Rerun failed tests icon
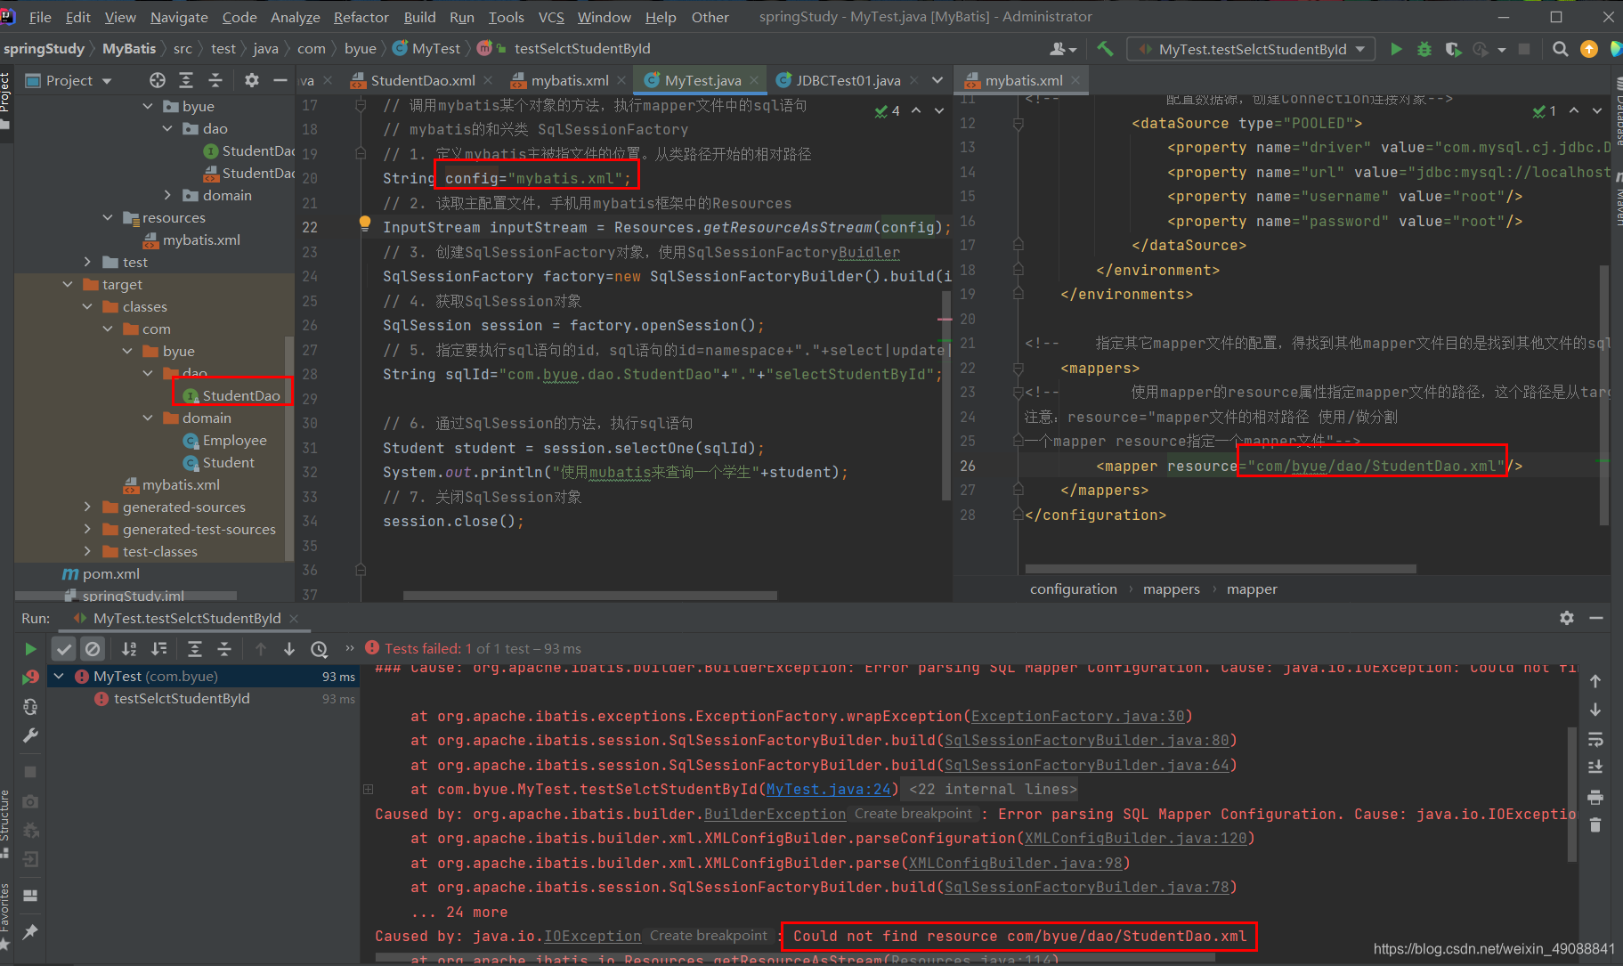This screenshot has width=1623, height=966. click(30, 678)
